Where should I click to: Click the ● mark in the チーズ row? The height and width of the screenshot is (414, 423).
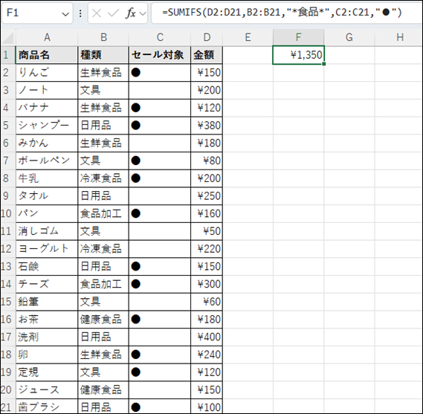(x=136, y=284)
